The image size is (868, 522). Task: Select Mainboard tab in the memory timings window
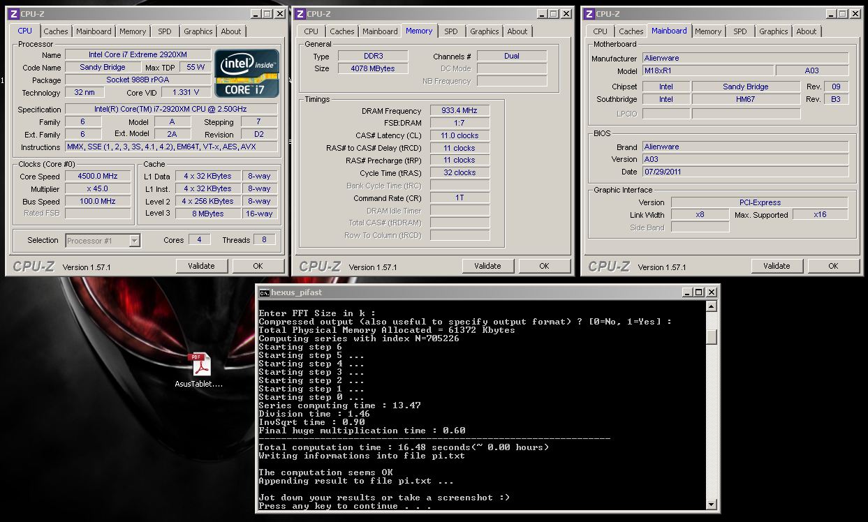click(380, 31)
